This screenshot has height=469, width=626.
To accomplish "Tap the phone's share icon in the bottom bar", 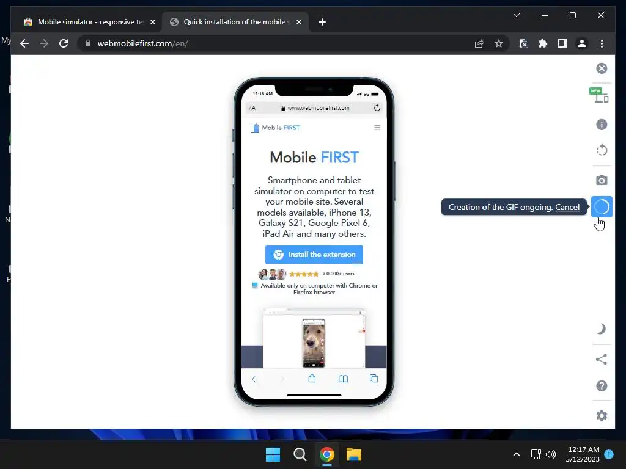I will 312,378.
